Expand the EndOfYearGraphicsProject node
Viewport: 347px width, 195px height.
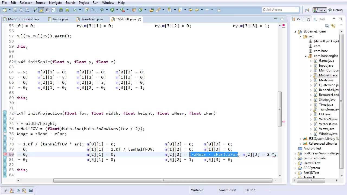click(295, 153)
